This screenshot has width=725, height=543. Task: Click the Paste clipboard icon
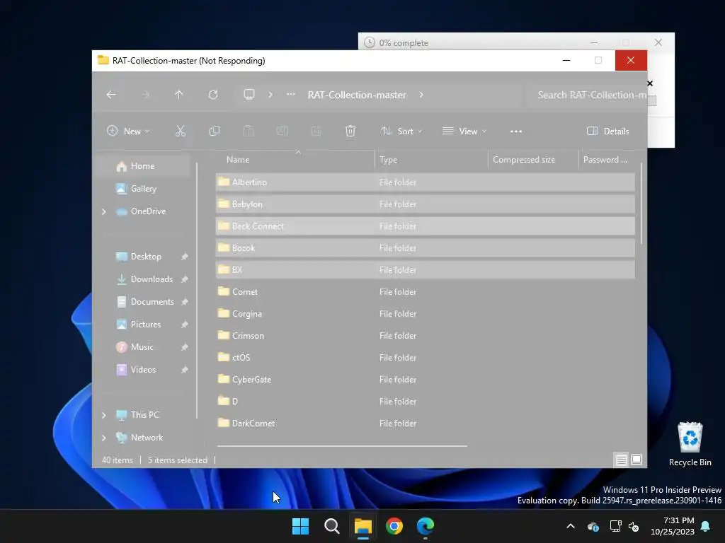pyautogui.click(x=249, y=131)
